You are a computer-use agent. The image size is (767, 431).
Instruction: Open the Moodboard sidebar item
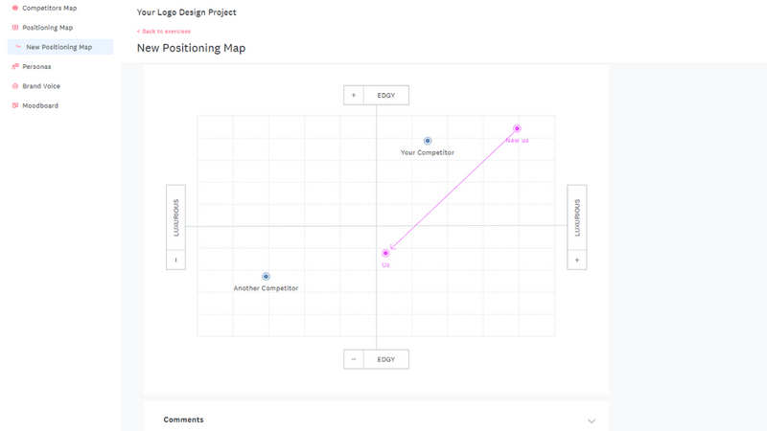click(40, 105)
